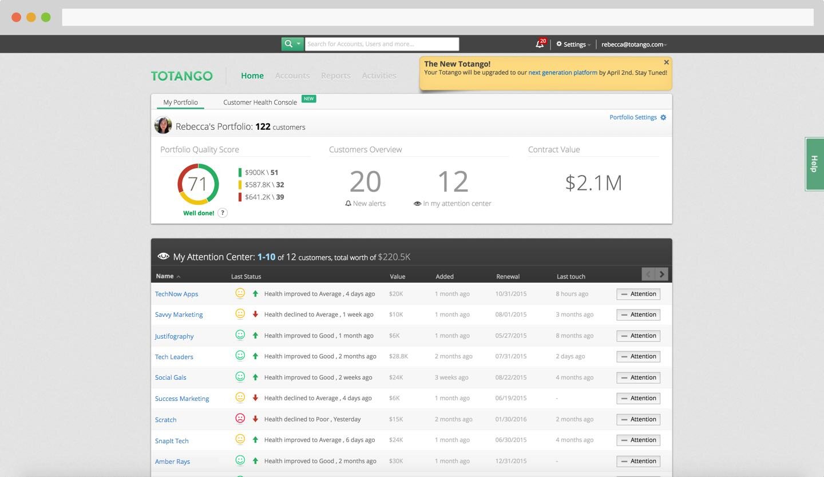
Task: Click Rebecca's profile avatar
Action: 163,125
